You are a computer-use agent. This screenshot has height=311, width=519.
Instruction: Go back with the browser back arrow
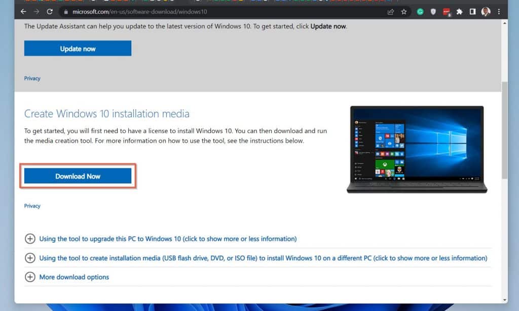point(23,12)
